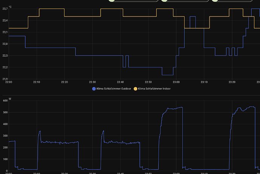Click the 100 value on power axis
The width and height of the screenshot is (260, 174).
pyautogui.click(x=5, y=159)
